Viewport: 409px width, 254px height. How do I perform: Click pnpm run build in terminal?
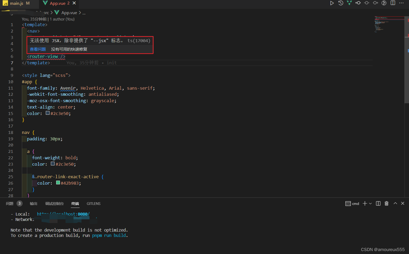(109, 236)
